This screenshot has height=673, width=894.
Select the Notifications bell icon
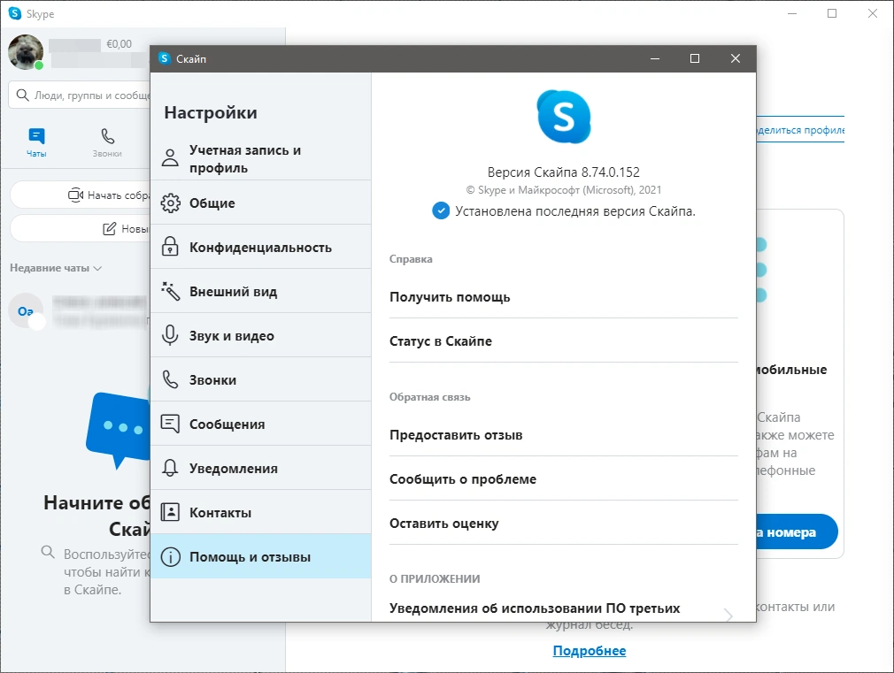(x=170, y=468)
